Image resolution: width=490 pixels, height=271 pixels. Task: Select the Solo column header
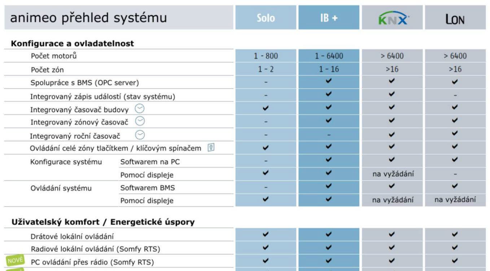coord(266,18)
